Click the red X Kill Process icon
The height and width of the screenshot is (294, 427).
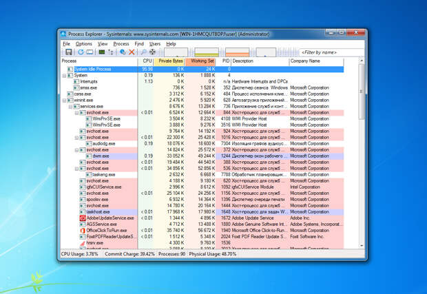132,52
